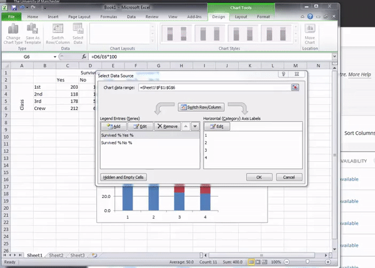The height and width of the screenshot is (268, 375).
Task: Open the Layout tab under Chart Tools
Action: (x=241, y=16)
